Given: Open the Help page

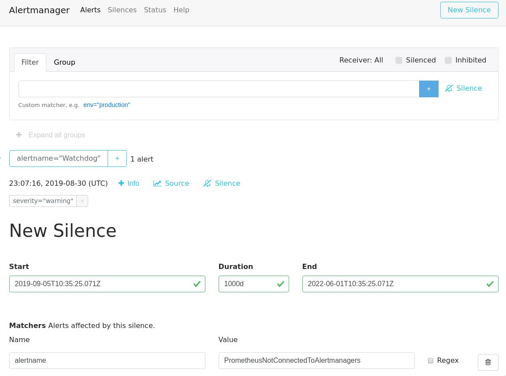Looking at the screenshot, I should (181, 10).
